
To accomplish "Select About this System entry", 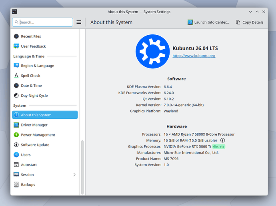I will coord(45,115).
